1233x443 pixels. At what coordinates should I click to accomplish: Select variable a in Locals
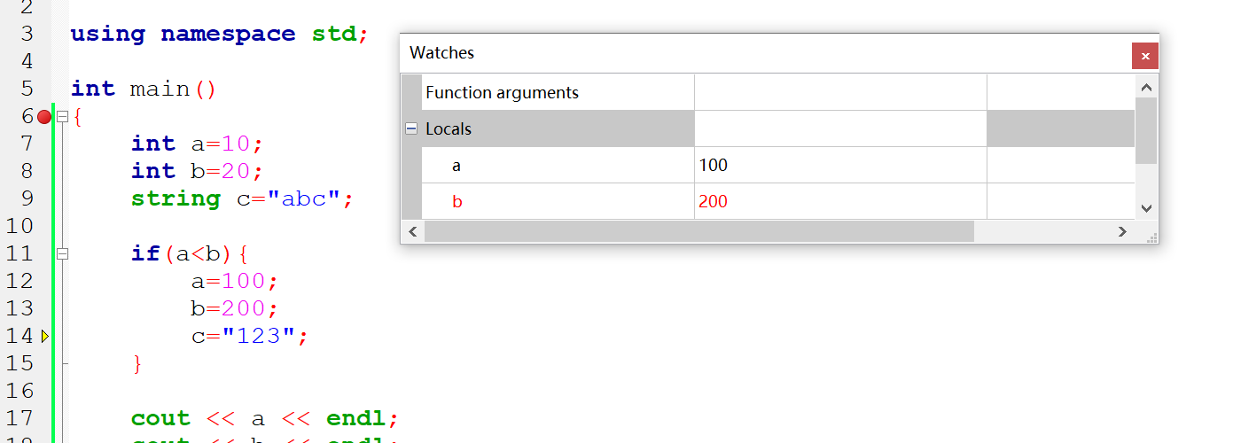tap(457, 165)
